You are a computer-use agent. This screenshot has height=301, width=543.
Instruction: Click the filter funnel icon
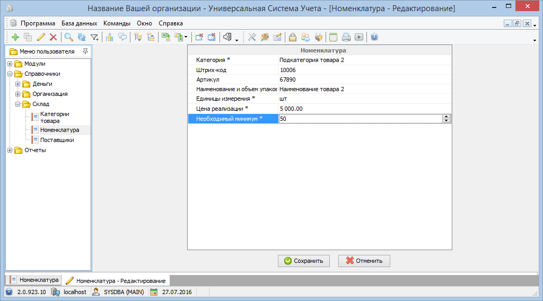tap(94, 37)
